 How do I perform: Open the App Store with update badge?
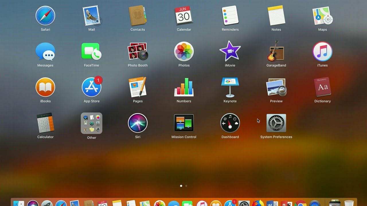click(x=91, y=88)
